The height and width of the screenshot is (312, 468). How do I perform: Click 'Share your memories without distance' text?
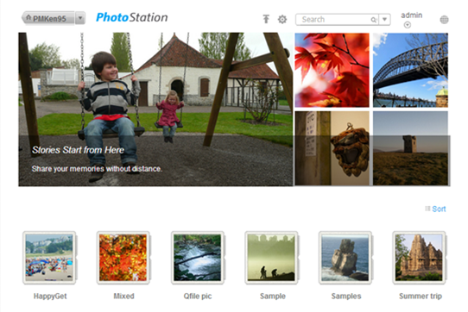[x=97, y=169]
